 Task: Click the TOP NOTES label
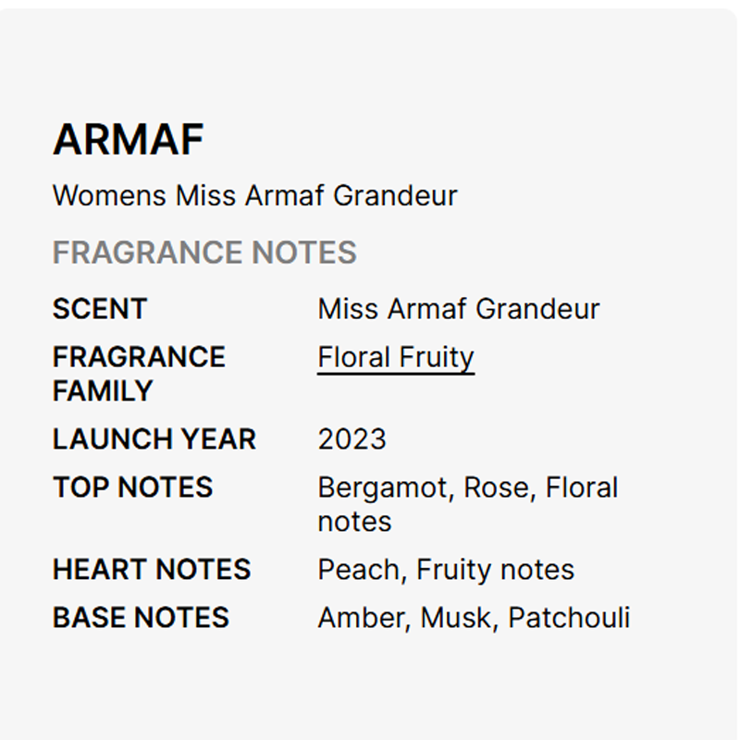[x=132, y=487]
